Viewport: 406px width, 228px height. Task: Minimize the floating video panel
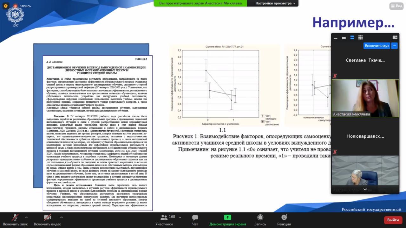(336, 38)
